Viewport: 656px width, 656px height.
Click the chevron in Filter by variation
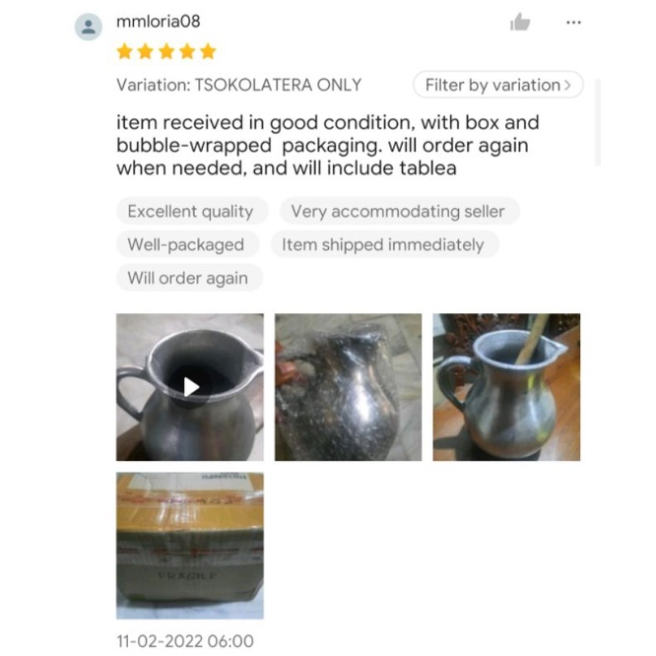point(567,86)
